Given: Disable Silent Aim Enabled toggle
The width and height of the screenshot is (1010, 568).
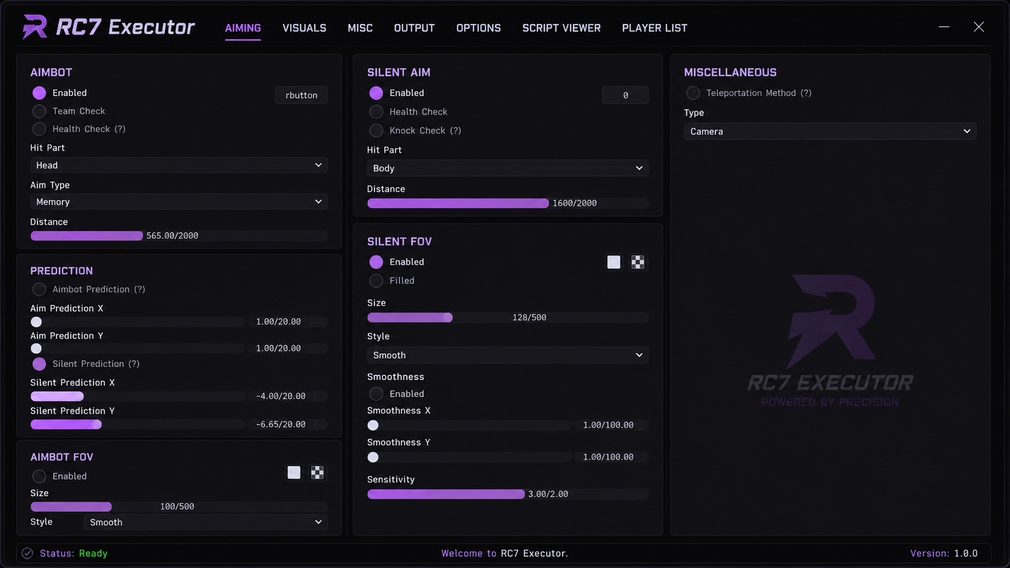Looking at the screenshot, I should tap(376, 93).
